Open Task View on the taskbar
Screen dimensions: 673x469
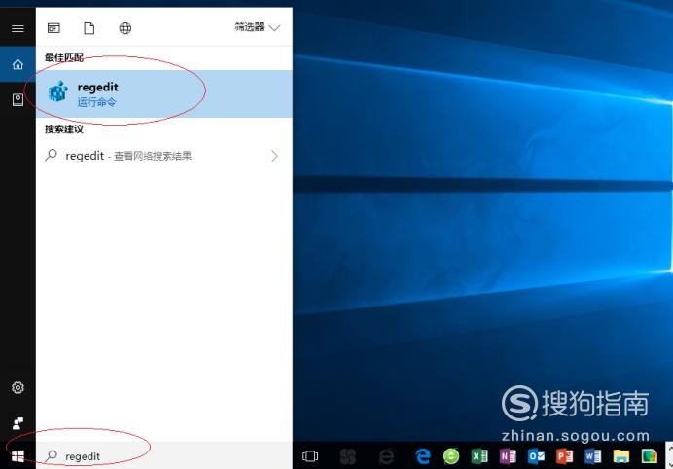pyautogui.click(x=310, y=456)
